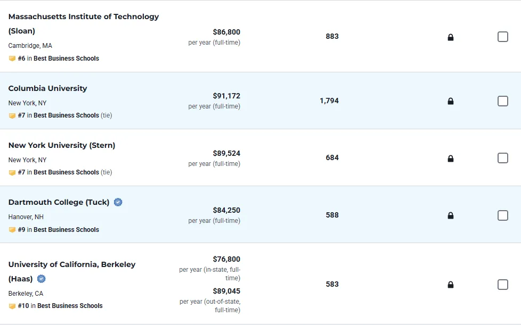Click the lock icon in the Dartmouth Tuck row
The image size is (521, 325).
tap(451, 215)
